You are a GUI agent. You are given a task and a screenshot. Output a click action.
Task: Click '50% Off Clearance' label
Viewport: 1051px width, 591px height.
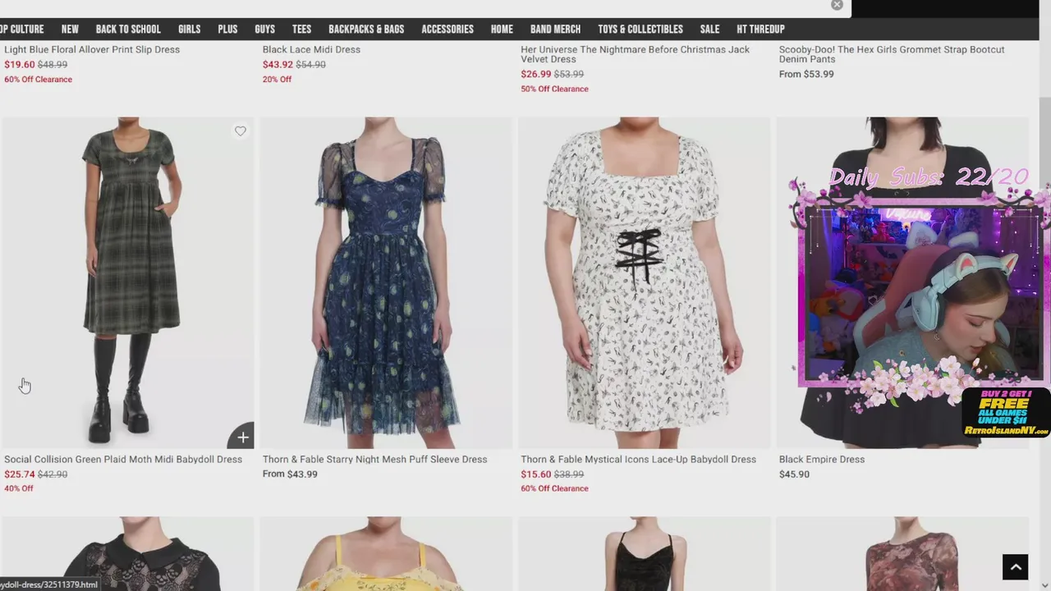point(554,89)
